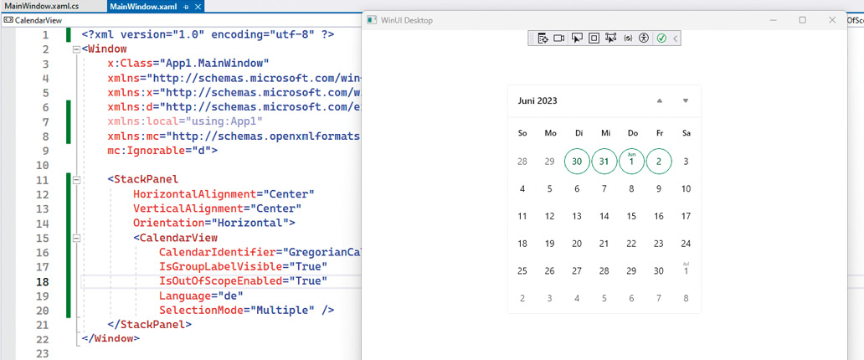Click the HorizontalAlignment="Center" attribute line

(224, 194)
